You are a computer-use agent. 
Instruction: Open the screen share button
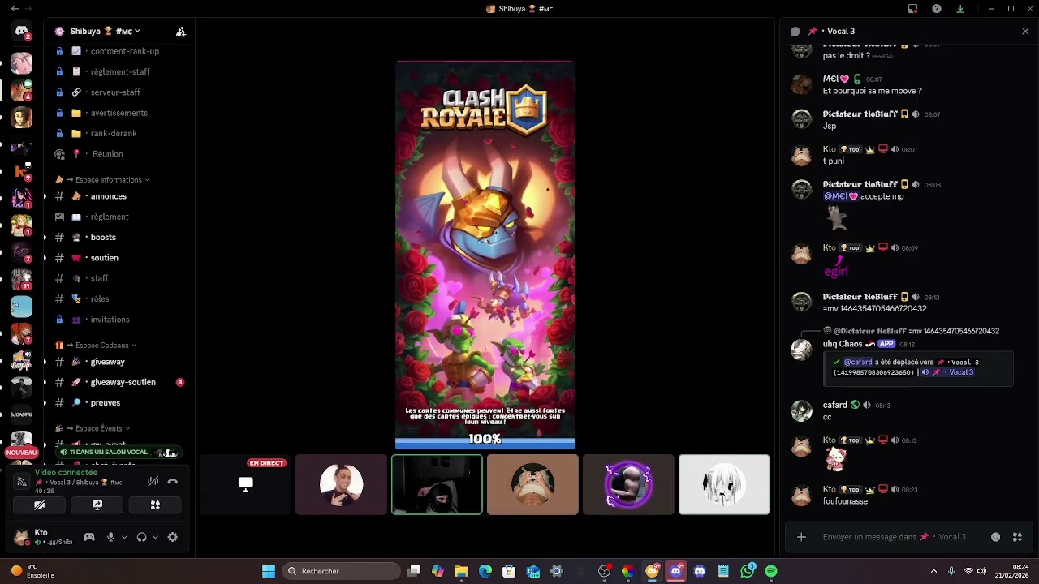click(97, 505)
